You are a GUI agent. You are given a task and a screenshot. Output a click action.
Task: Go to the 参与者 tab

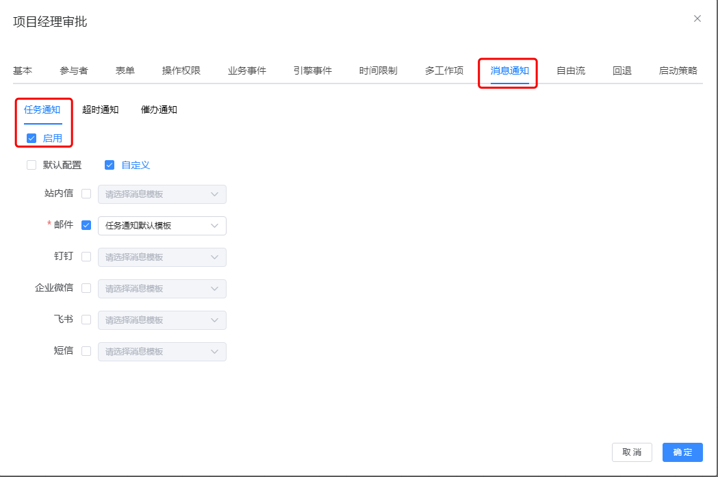click(x=74, y=70)
